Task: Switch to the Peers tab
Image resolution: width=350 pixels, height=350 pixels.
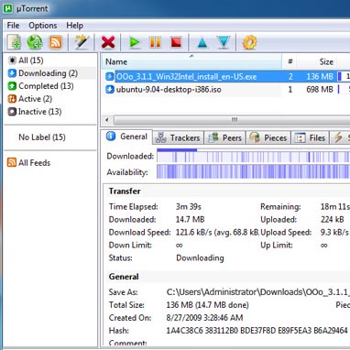Action: click(225, 138)
